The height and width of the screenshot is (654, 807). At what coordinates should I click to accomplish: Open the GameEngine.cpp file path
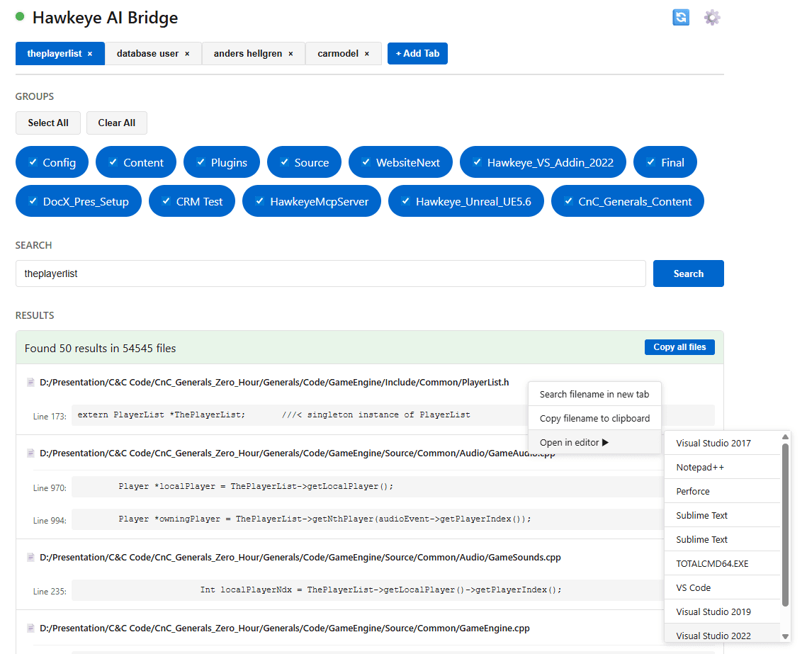pos(285,628)
